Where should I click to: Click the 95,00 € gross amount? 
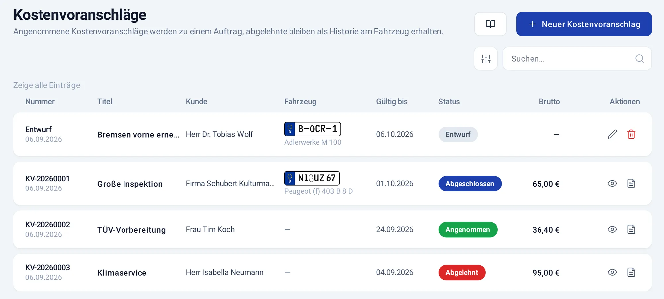click(546, 273)
